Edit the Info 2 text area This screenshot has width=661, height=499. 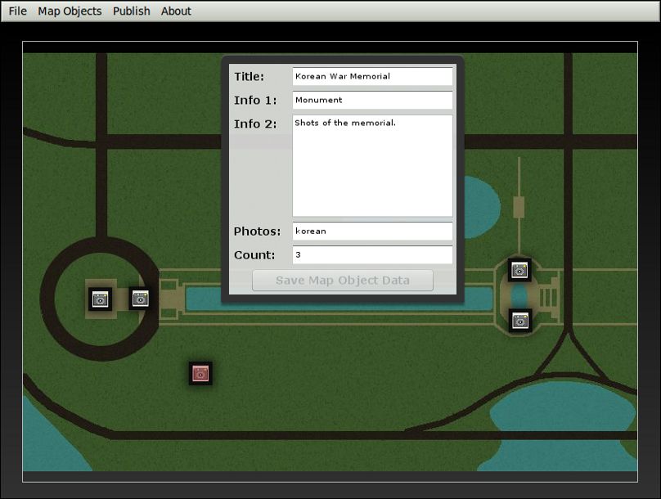(x=373, y=165)
